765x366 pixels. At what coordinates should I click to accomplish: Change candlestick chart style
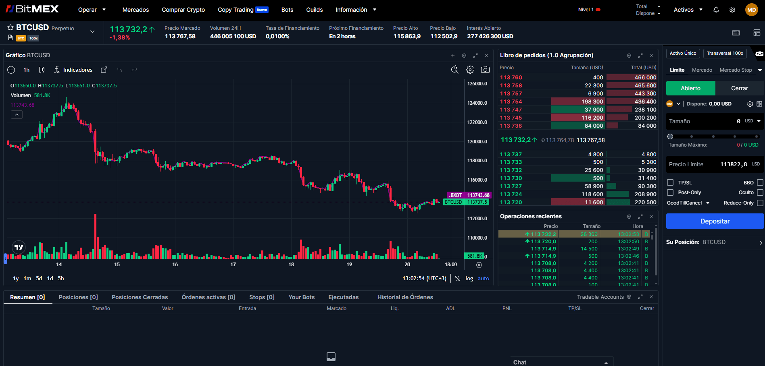coord(42,70)
